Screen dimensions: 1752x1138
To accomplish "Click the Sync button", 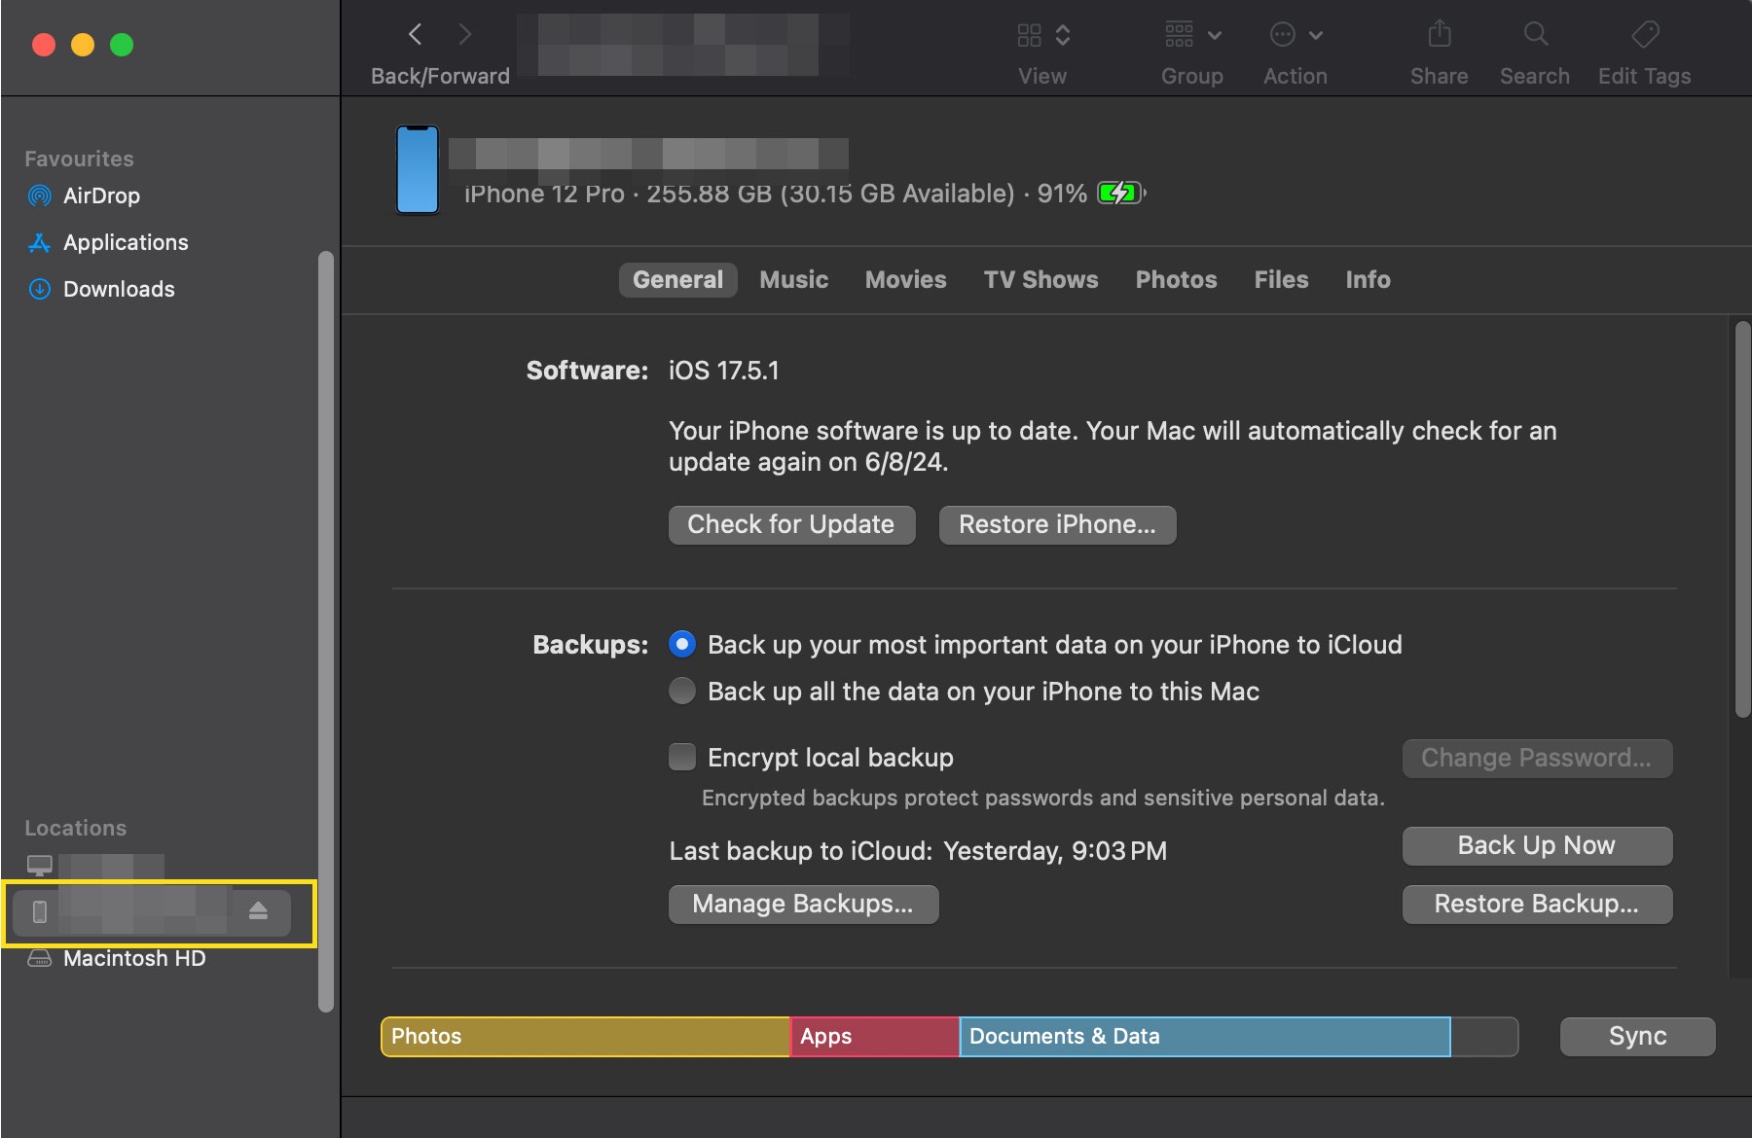I will (1637, 1037).
